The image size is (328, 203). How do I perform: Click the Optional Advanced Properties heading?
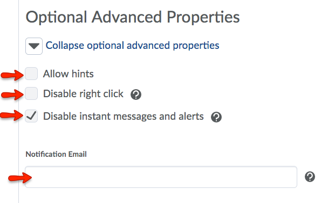(x=132, y=18)
